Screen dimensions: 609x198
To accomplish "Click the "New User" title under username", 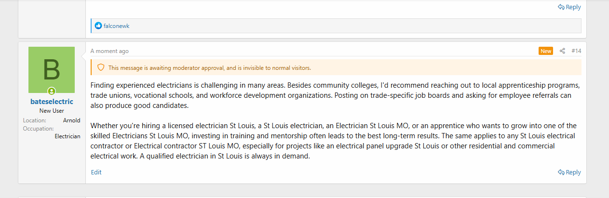I will click(52, 111).
